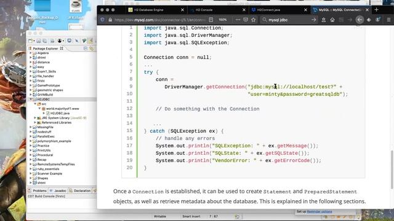This screenshot has height=221, width=394.
Task: Click the .jar file icon on desktop
Action: [x=76, y=7]
